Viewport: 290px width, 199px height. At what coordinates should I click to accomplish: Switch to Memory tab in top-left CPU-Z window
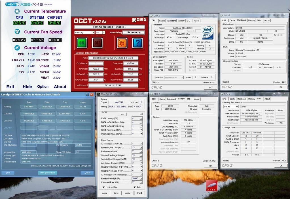(181, 21)
